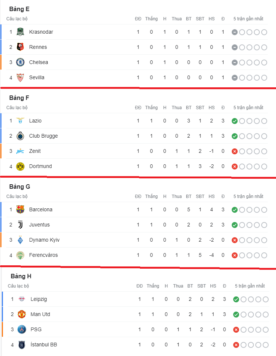
Task: Click Sevilla's grey draw result indicator
Action: coord(235,78)
